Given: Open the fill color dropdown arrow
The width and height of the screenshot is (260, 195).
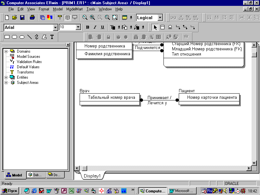Looking at the screenshot, I should pos(131,27).
